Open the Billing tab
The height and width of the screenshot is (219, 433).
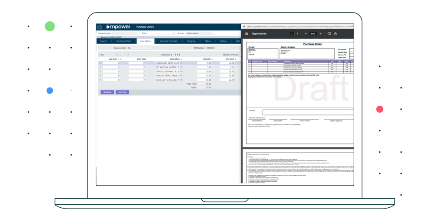[208, 41]
